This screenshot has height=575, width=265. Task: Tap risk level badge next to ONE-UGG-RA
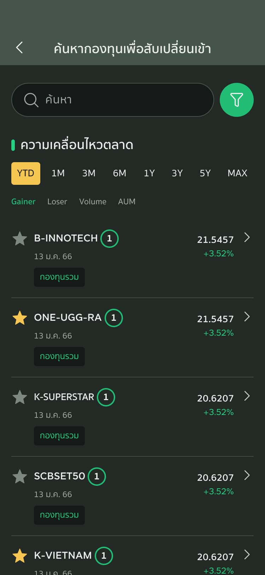pos(114,318)
